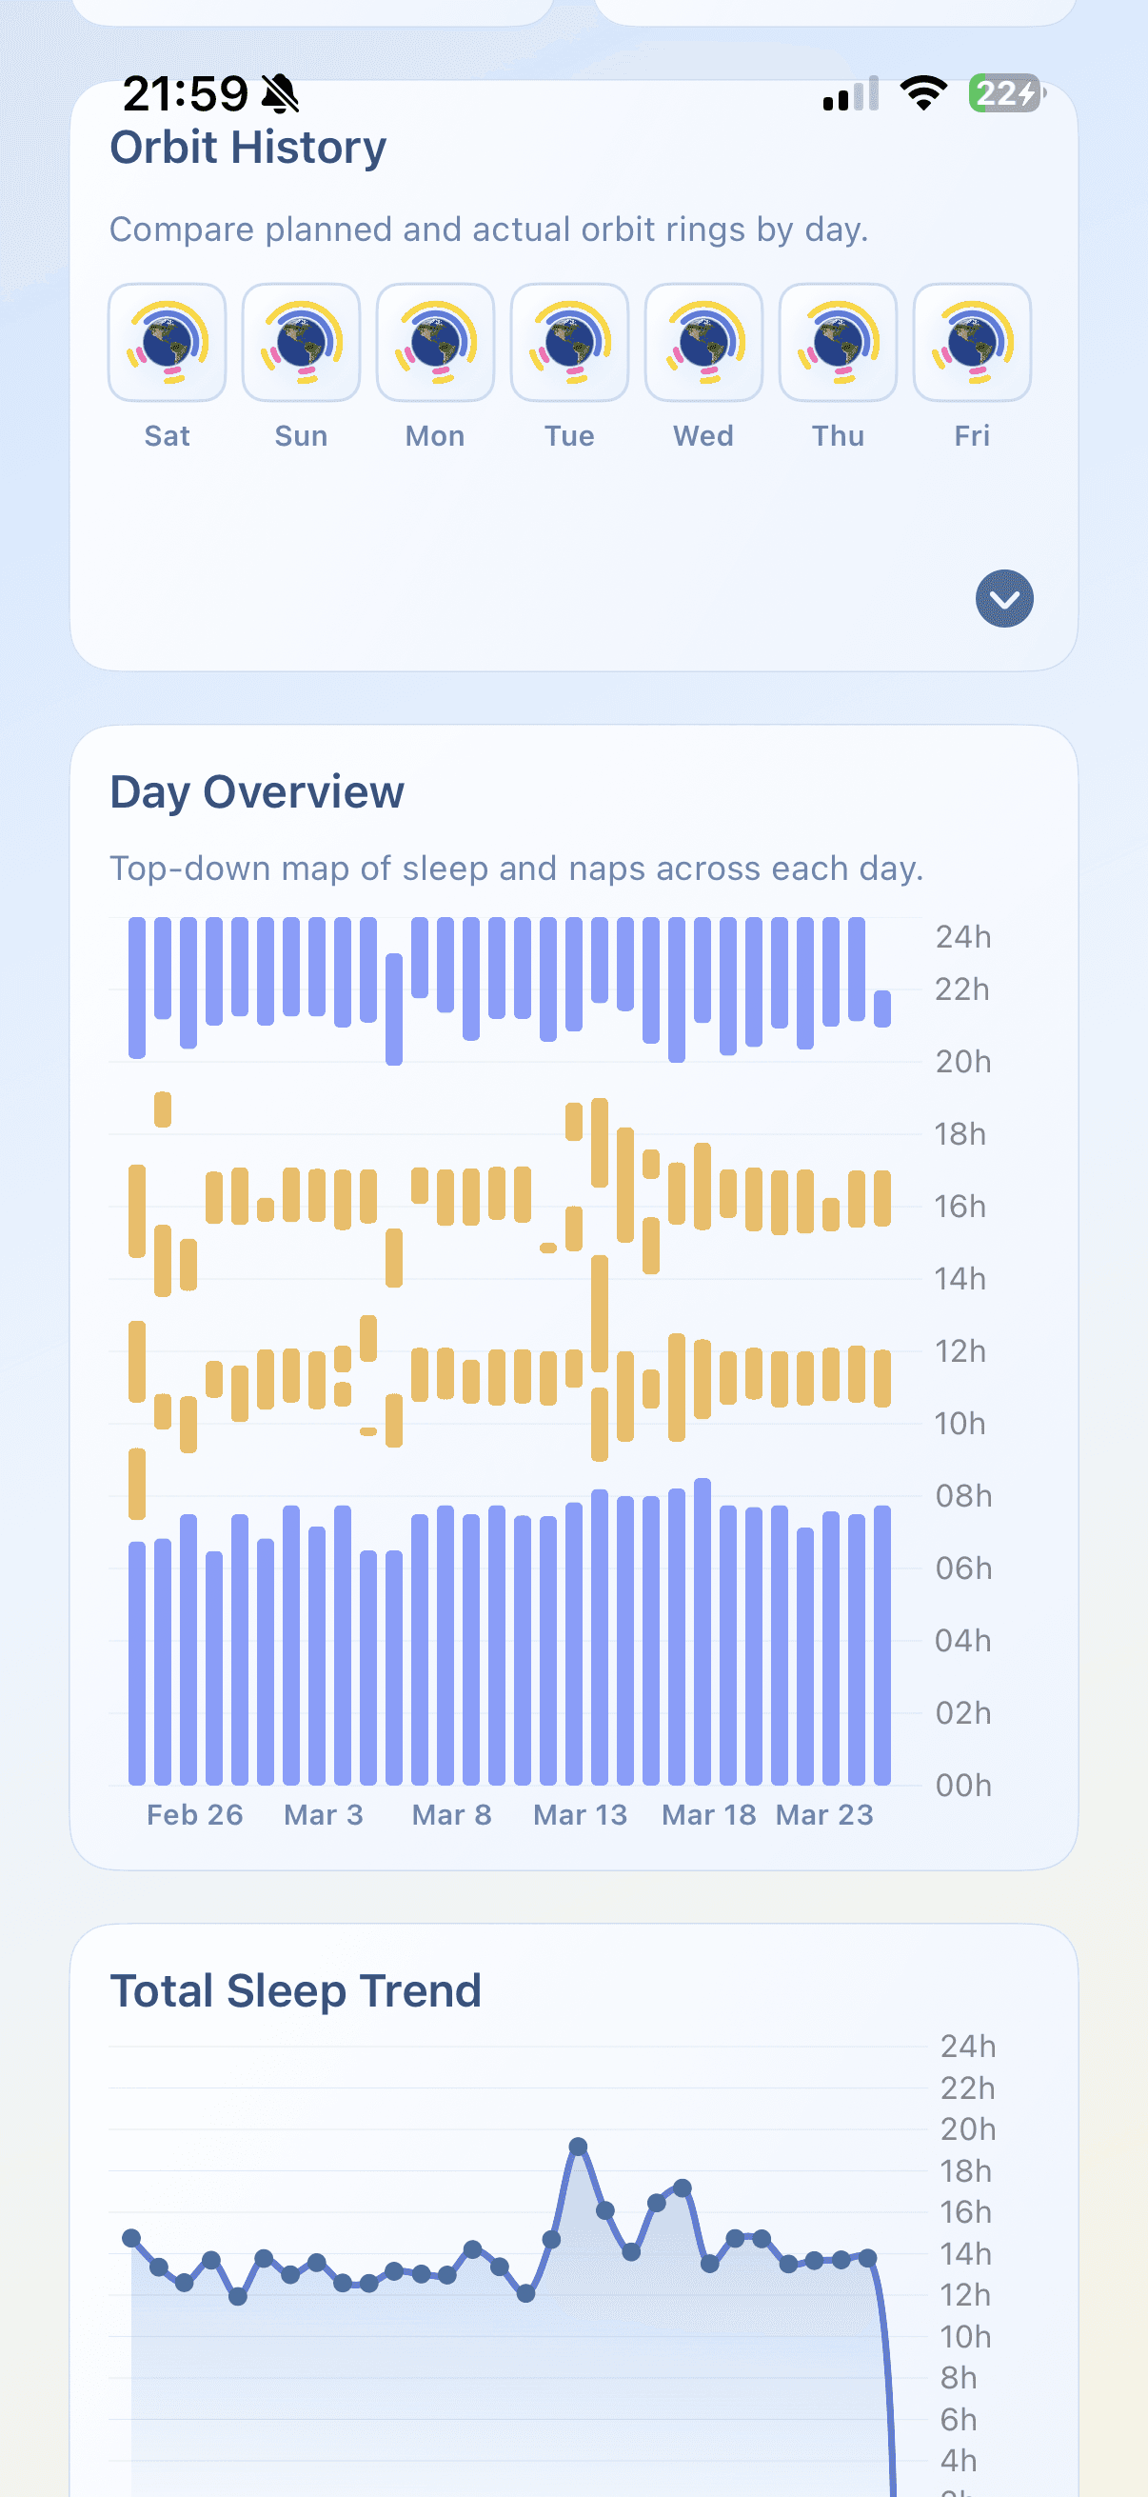Image resolution: width=1148 pixels, height=2497 pixels.
Task: Expand the Orbit History card chevron
Action: pos(1003,599)
